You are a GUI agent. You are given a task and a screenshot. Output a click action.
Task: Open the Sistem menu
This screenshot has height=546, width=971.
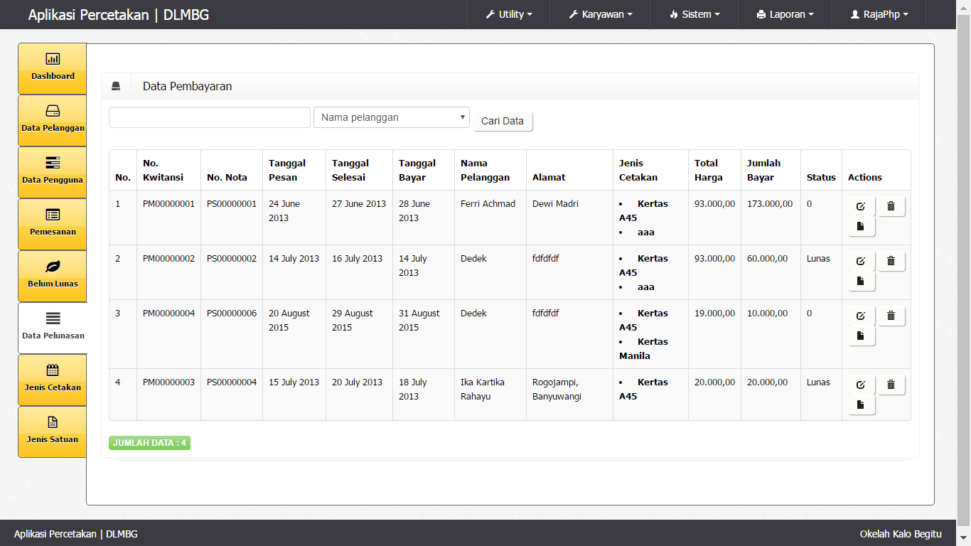[x=694, y=14]
